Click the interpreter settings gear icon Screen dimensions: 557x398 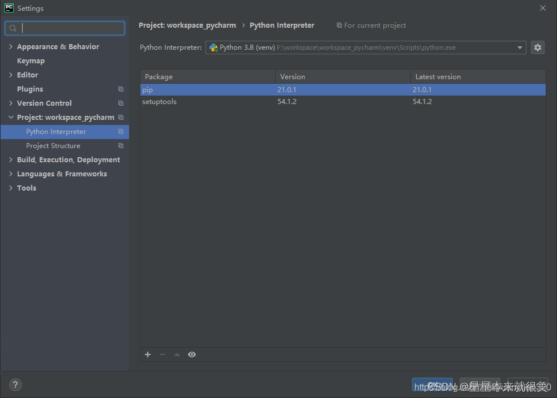(537, 47)
